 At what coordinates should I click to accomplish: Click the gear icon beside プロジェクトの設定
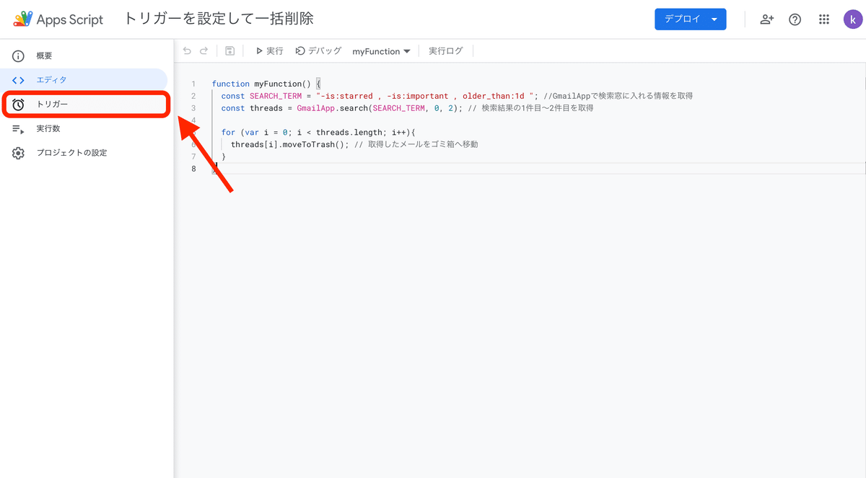point(19,153)
